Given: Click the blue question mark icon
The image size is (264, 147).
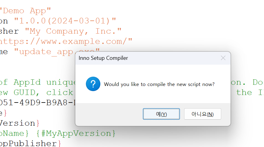Looking at the screenshot, I should click(93, 84).
